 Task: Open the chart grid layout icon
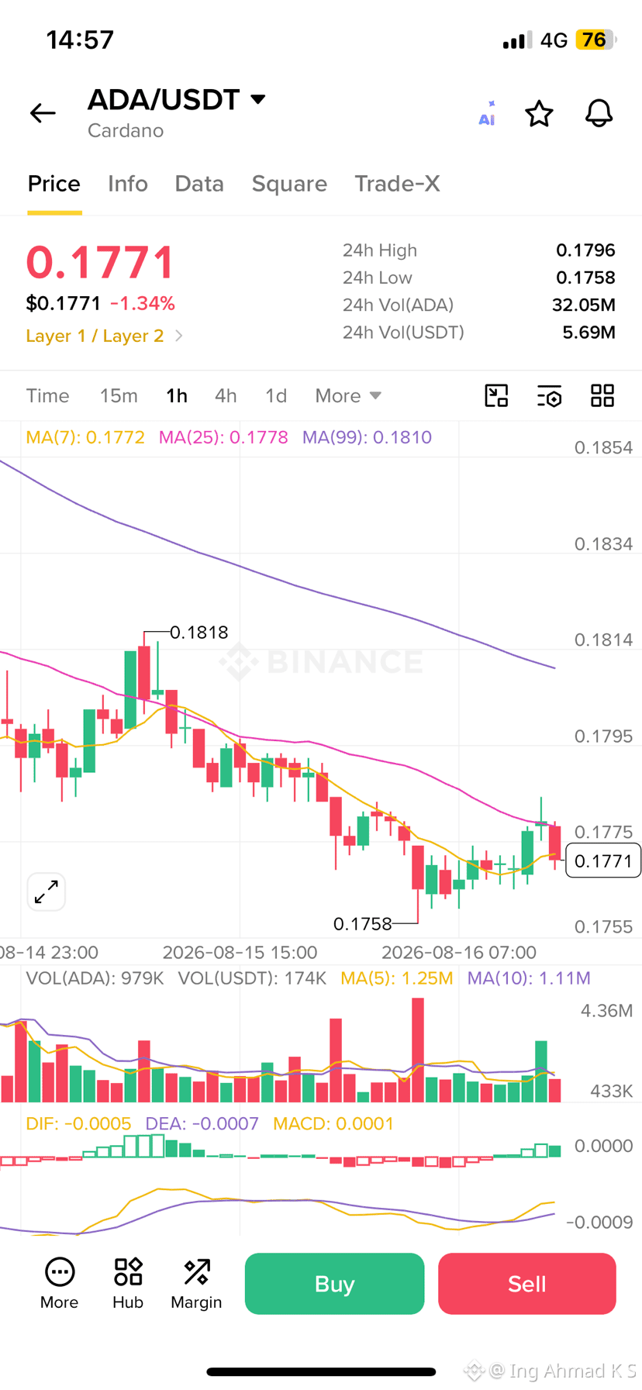click(602, 395)
